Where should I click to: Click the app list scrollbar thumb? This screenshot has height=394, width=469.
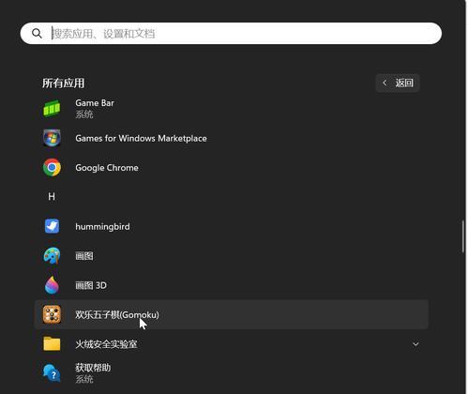pos(463,236)
